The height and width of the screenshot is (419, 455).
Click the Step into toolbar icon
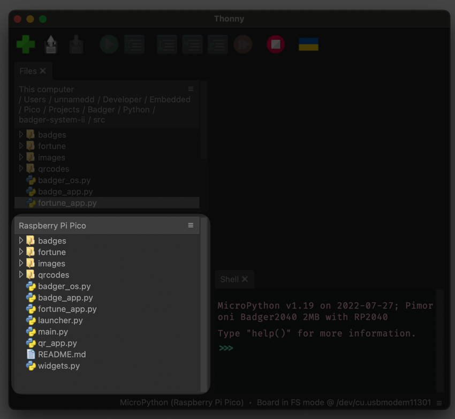click(192, 44)
